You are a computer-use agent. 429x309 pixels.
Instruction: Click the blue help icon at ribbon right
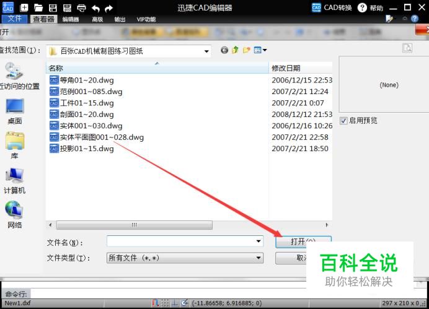click(415, 19)
